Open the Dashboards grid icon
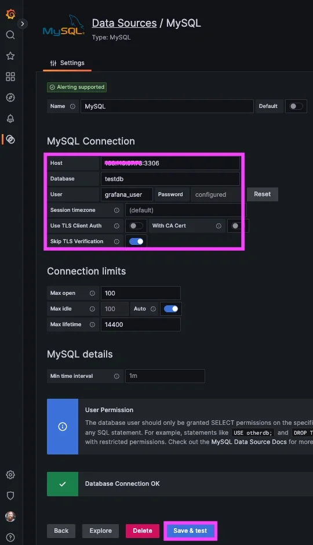Screen dimensions: 313x545 [x=10, y=77]
